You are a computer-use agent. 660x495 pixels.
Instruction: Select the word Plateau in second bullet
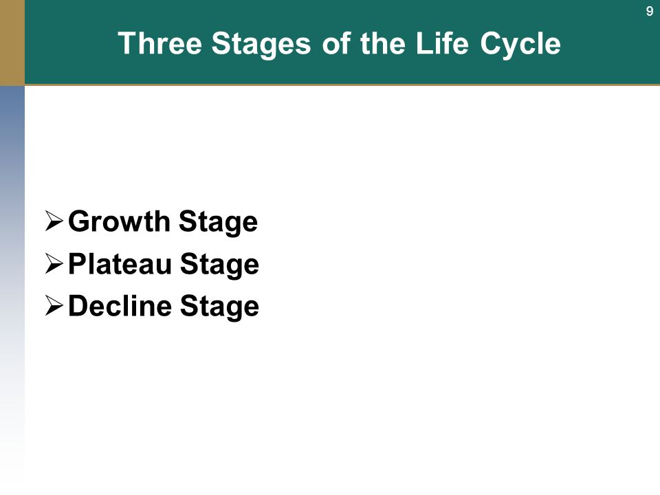coord(120,264)
